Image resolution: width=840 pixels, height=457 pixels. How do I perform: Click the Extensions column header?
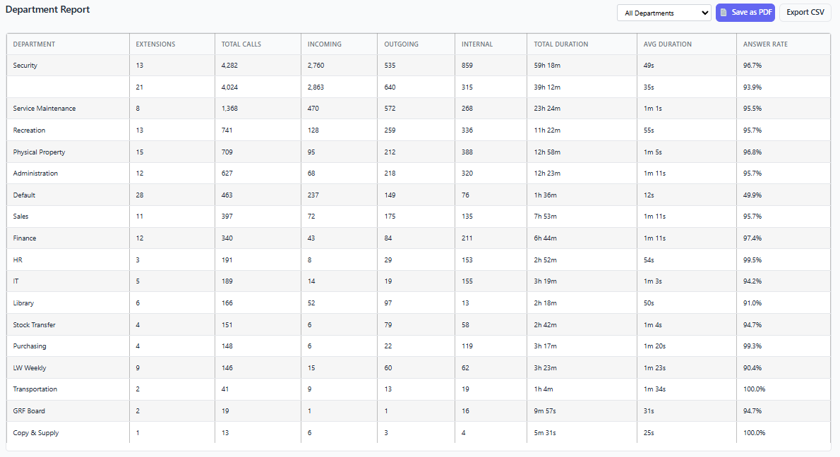tap(155, 44)
